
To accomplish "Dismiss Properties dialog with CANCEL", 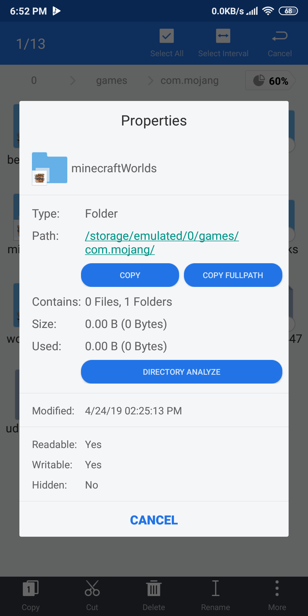I will (154, 520).
